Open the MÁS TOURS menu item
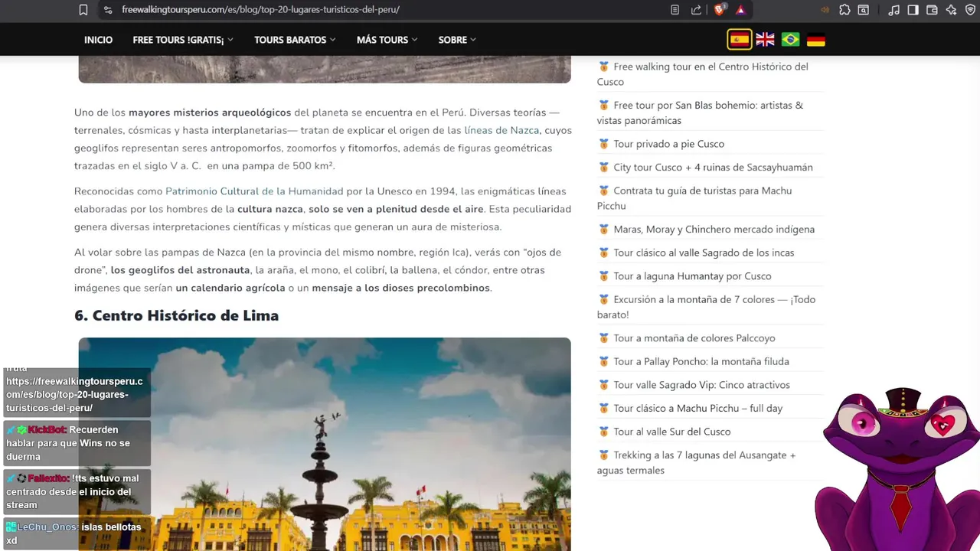980x551 pixels. pos(382,40)
